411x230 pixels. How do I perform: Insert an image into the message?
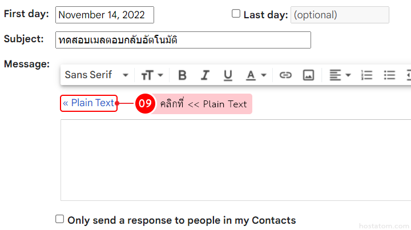point(308,75)
